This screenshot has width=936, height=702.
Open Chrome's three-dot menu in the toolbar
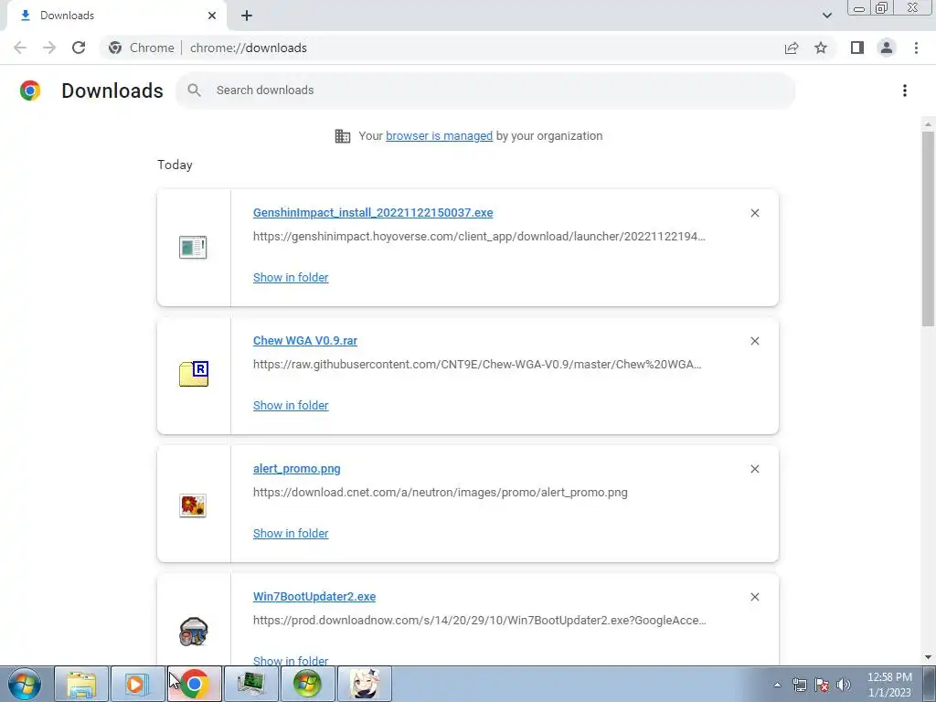click(916, 48)
